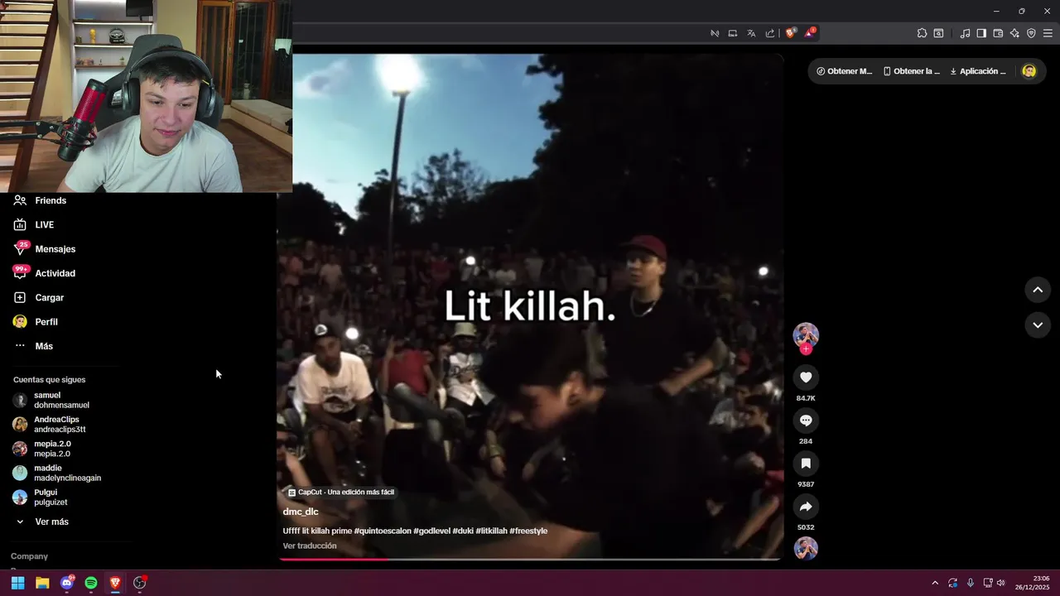The image size is (1060, 596).
Task: Open File Explorer from taskbar
Action: coord(42,583)
